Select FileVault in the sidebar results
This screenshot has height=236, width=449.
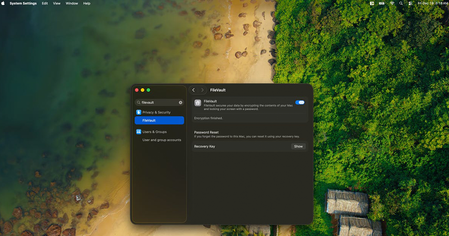click(159, 120)
